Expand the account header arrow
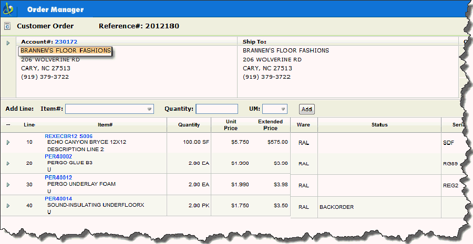Screen dimensions: 473x244 click(8, 43)
